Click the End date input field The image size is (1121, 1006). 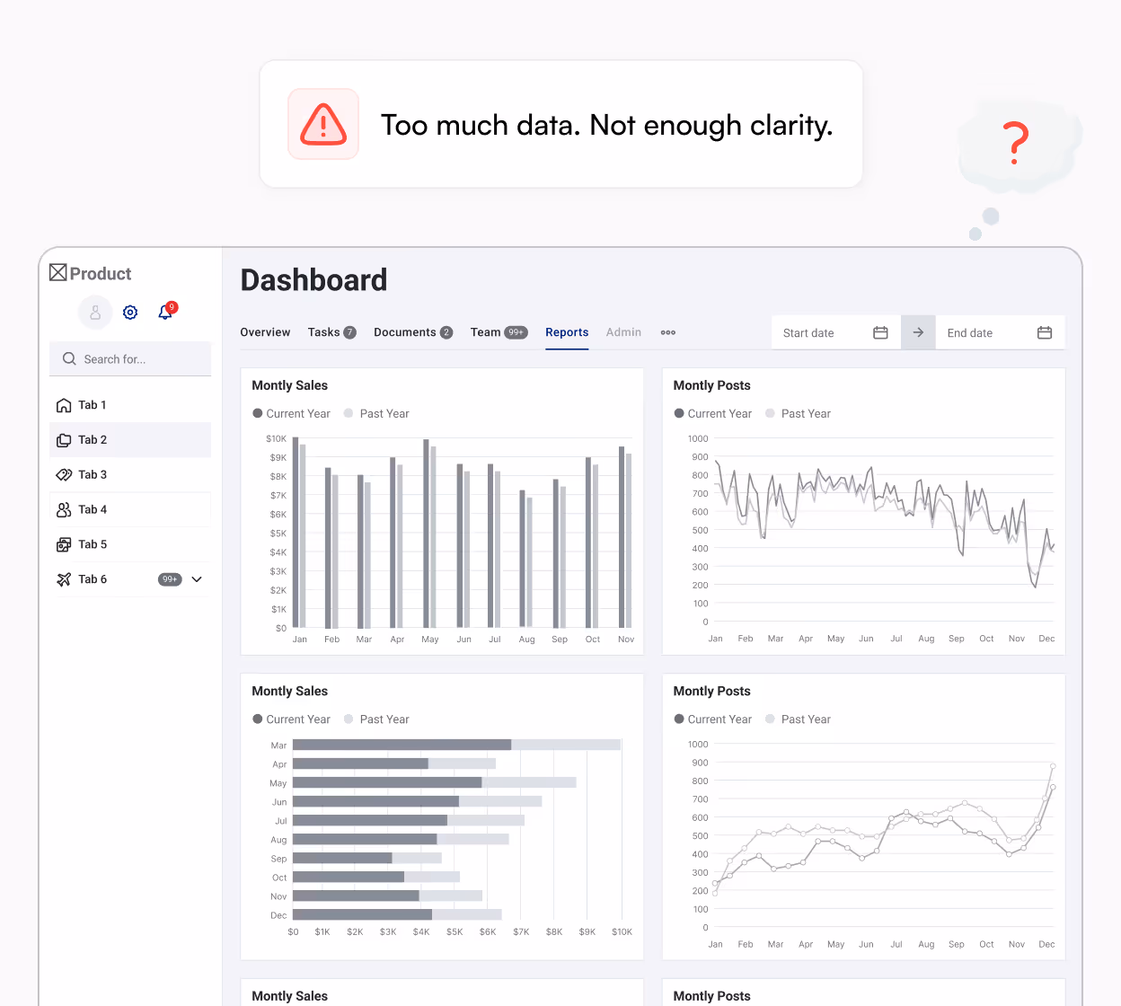(1001, 332)
